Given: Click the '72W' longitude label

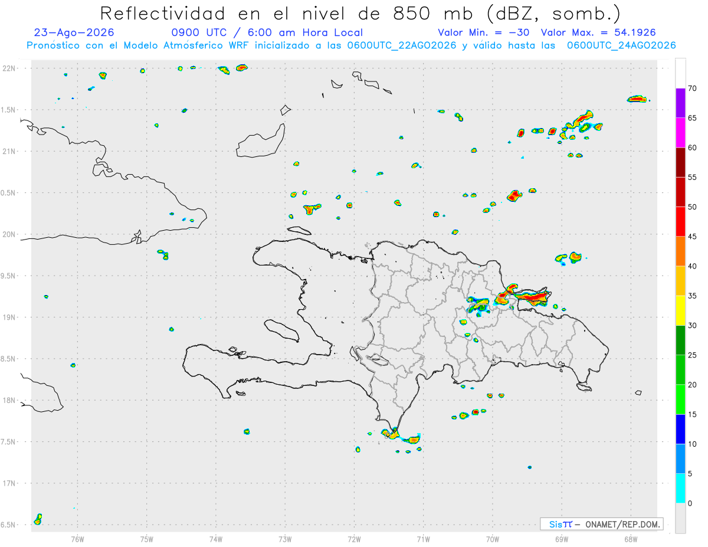Looking at the screenshot, I should [354, 539].
